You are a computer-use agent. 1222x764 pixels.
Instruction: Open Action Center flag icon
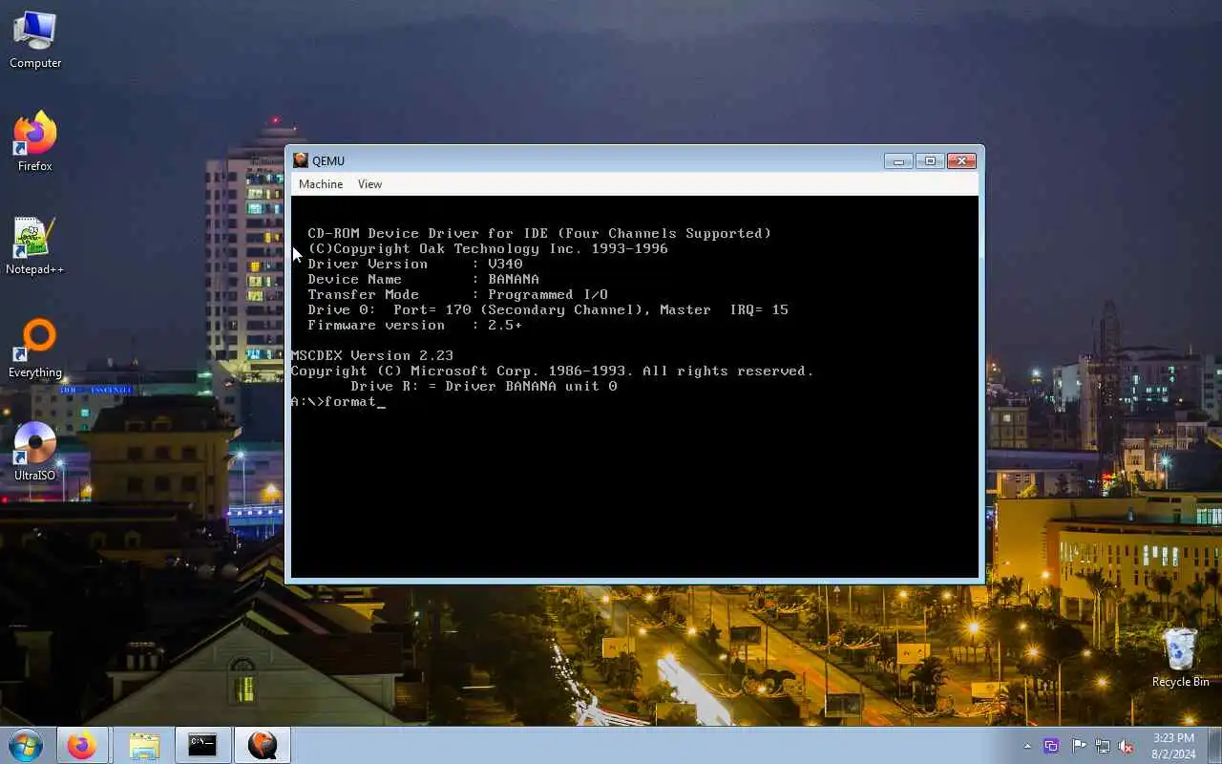tap(1079, 746)
